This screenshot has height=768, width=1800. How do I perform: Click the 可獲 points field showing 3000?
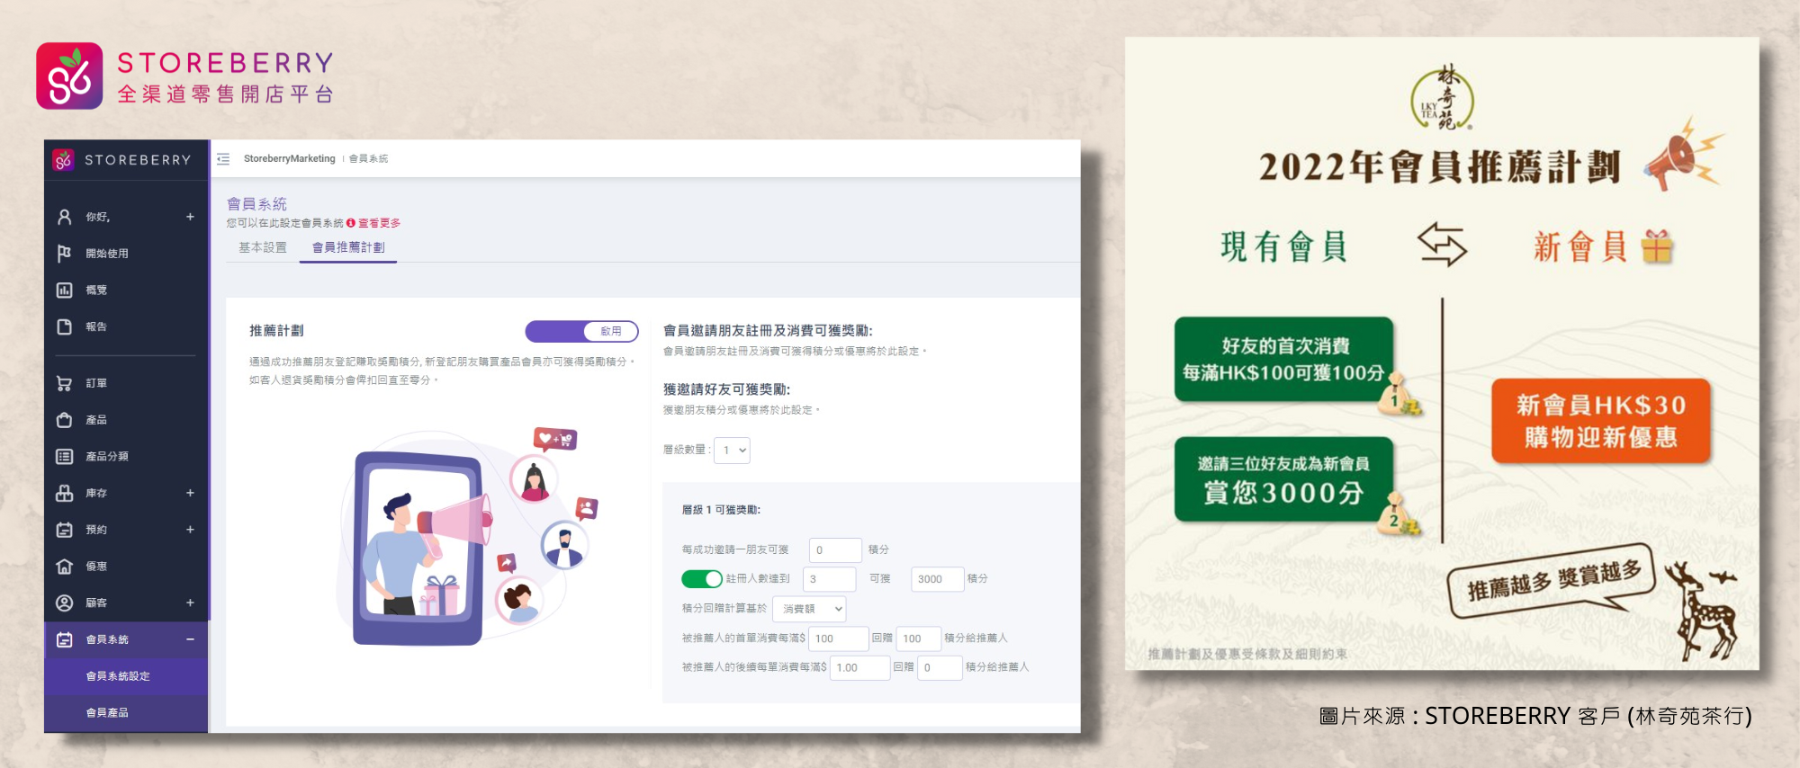pyautogui.click(x=937, y=578)
